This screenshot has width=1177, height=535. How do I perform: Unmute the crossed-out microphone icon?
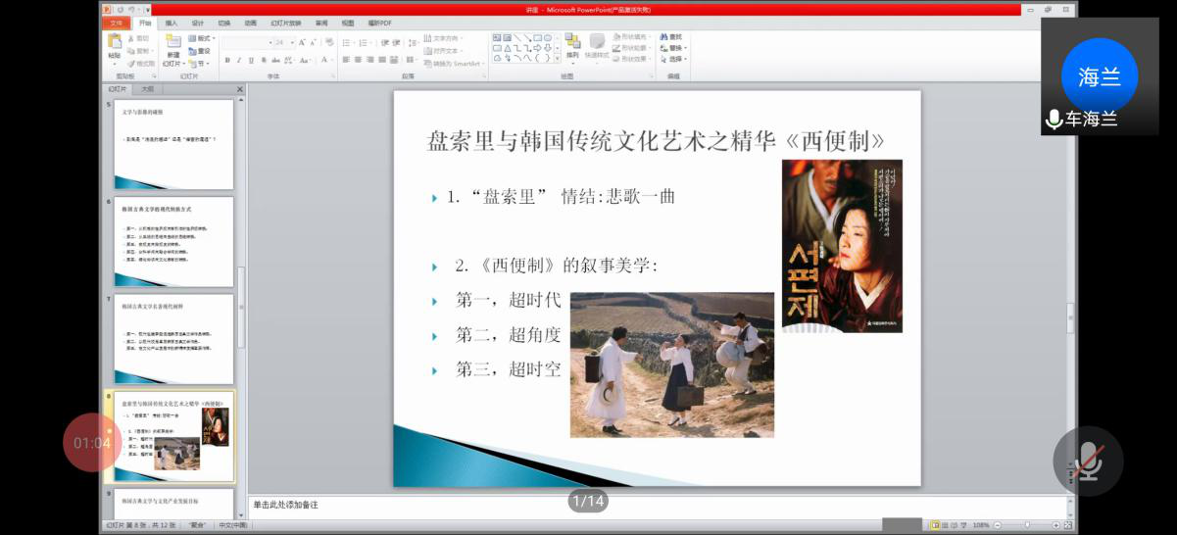click(x=1087, y=460)
